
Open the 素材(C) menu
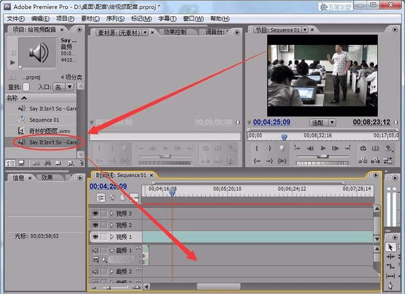pyautogui.click(x=90, y=19)
